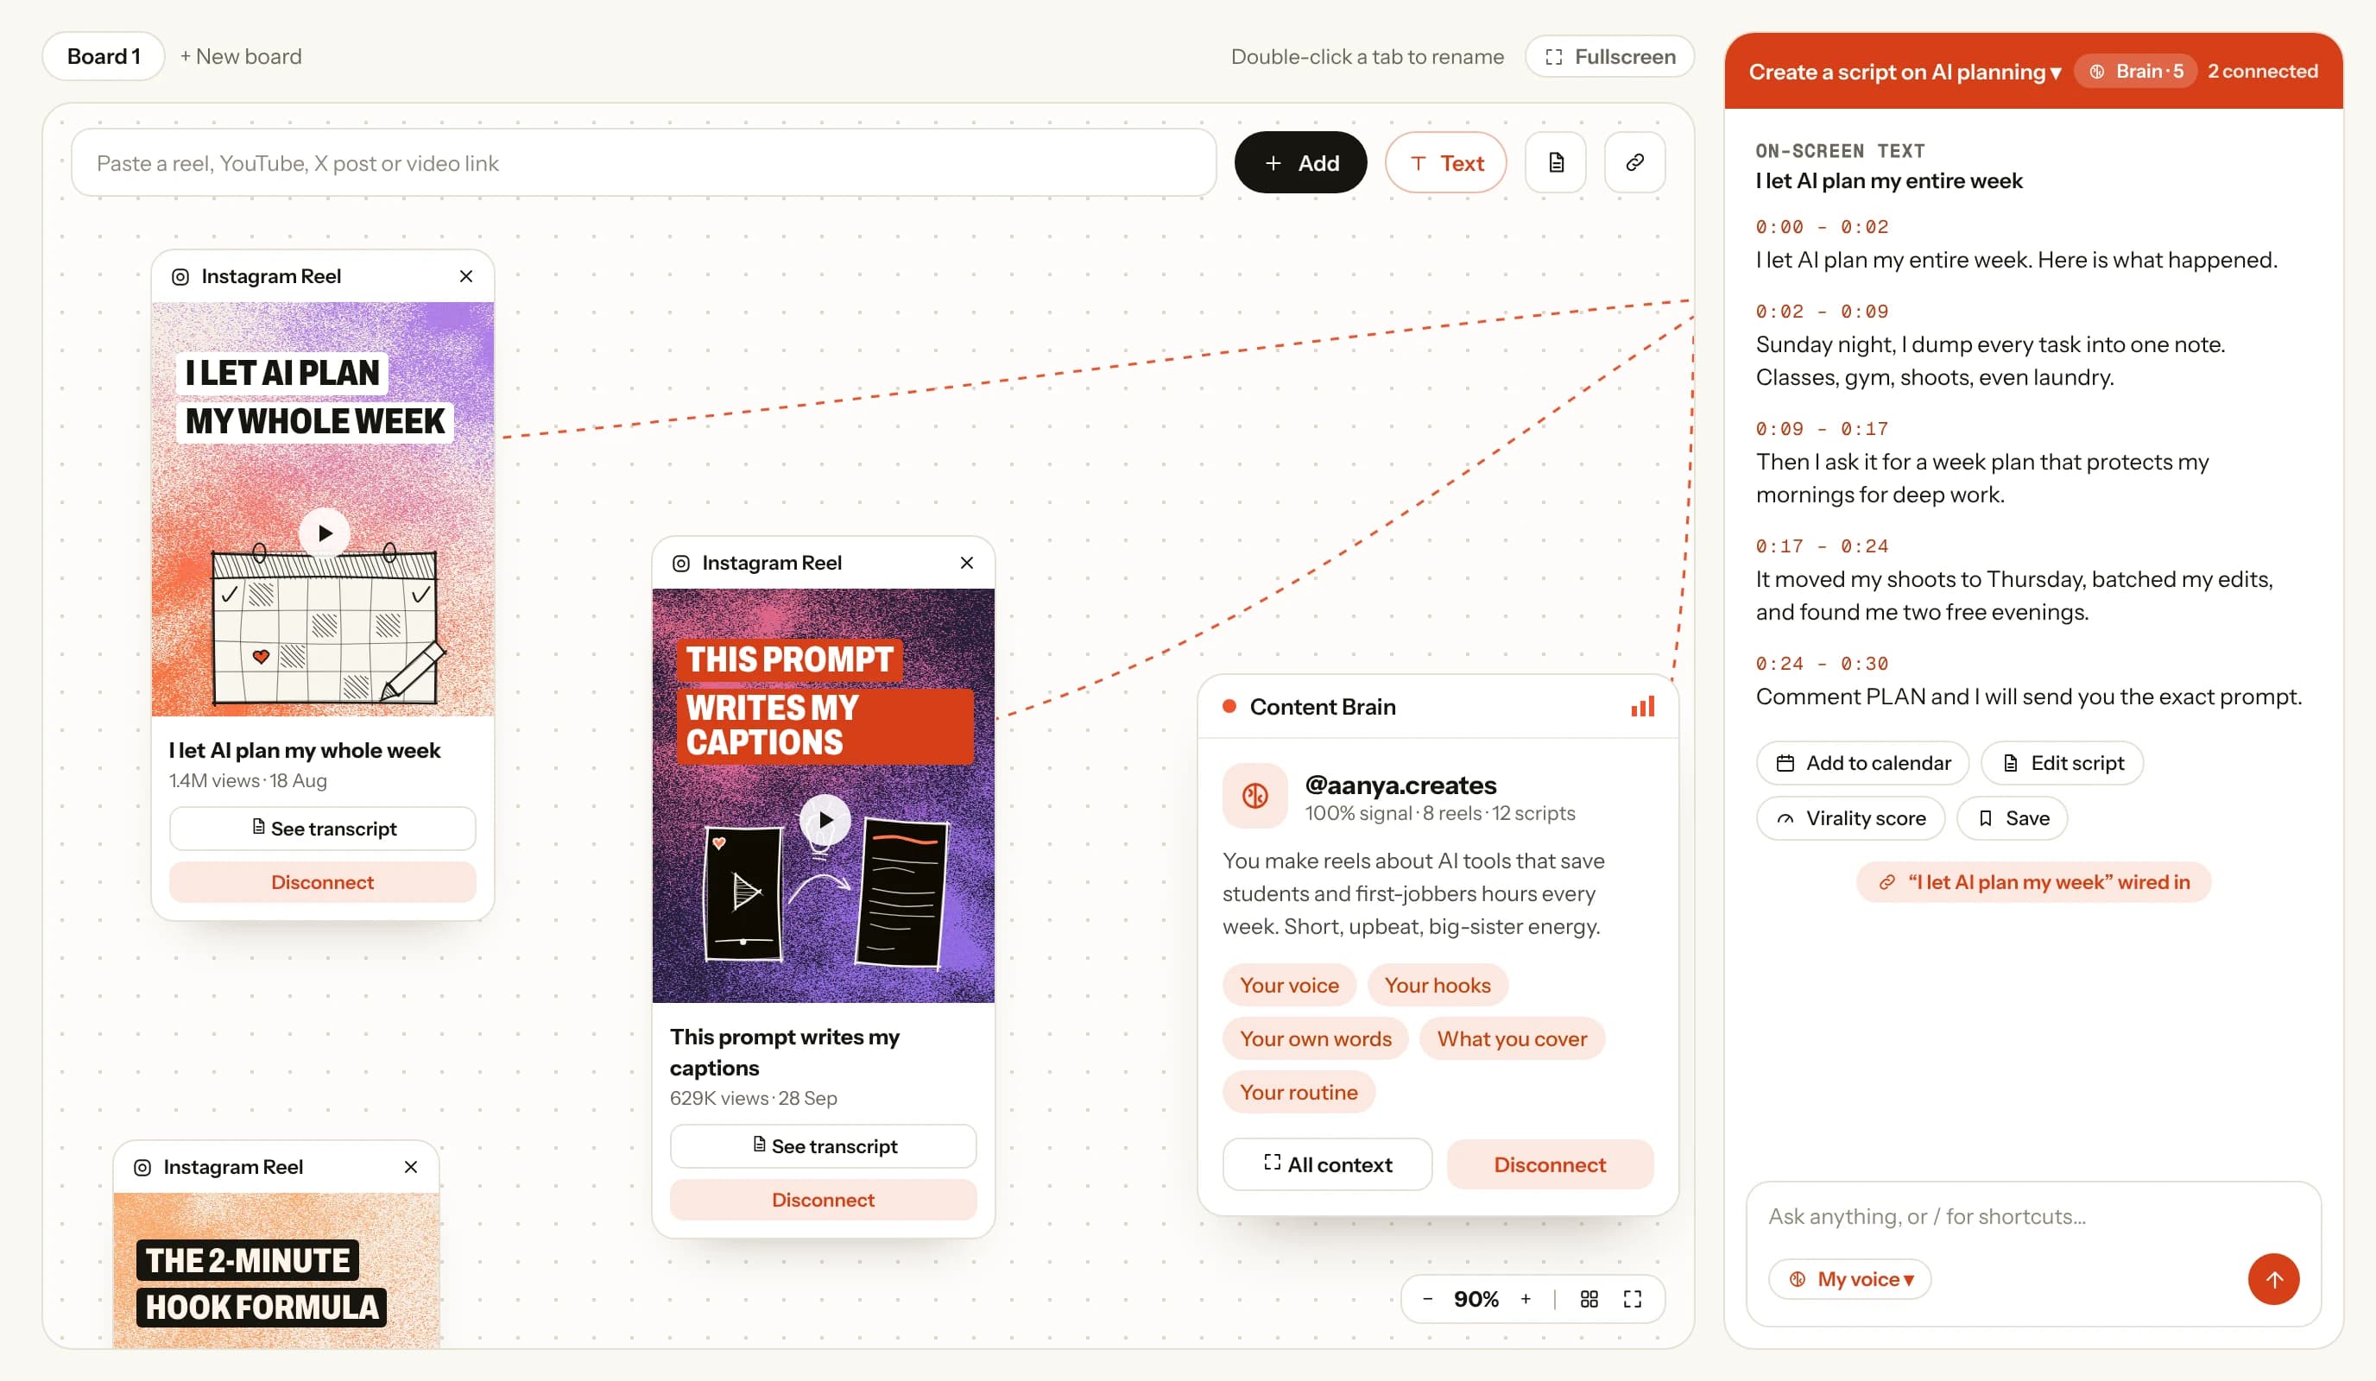The height and width of the screenshot is (1381, 2376).
Task: Disconnect the 'I let AI plan my whole week' reel
Action: point(322,882)
